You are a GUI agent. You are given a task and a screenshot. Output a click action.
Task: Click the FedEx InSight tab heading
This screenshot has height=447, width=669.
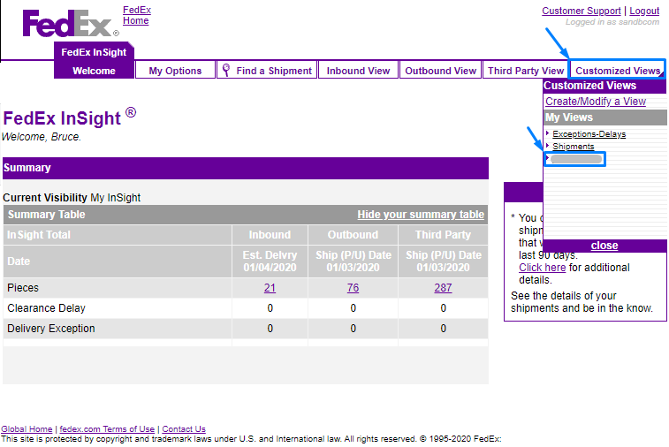tap(94, 52)
